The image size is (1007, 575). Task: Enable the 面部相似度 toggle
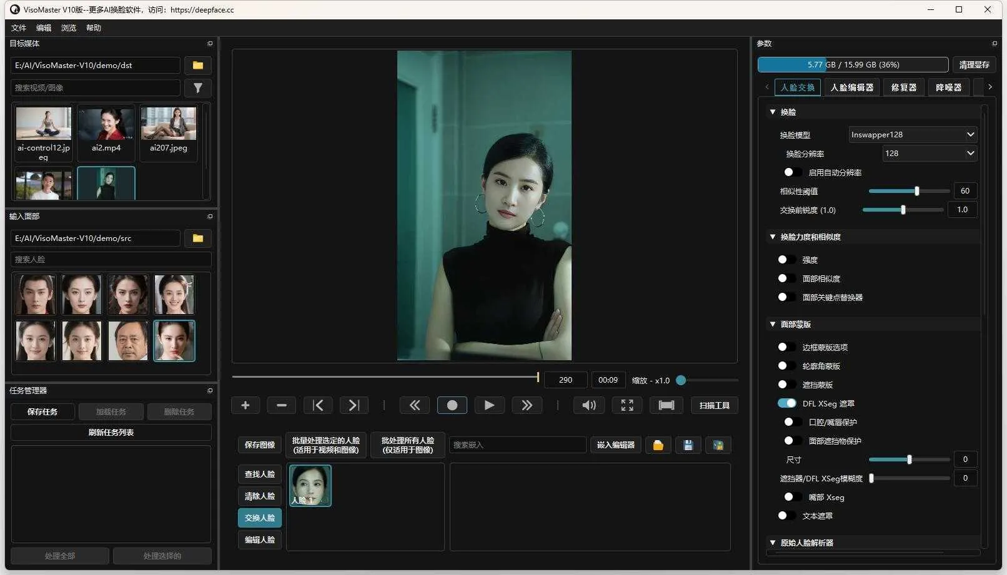(x=786, y=278)
